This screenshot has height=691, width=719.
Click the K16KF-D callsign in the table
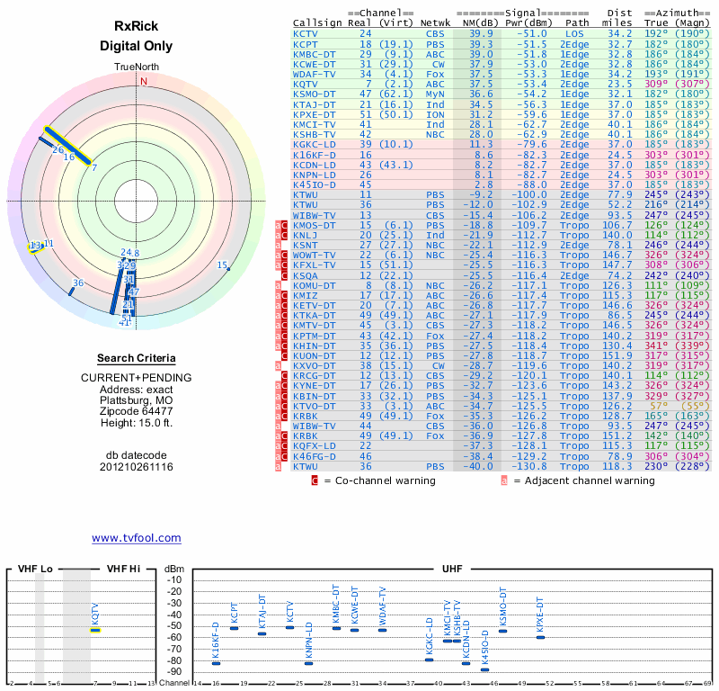(315, 155)
